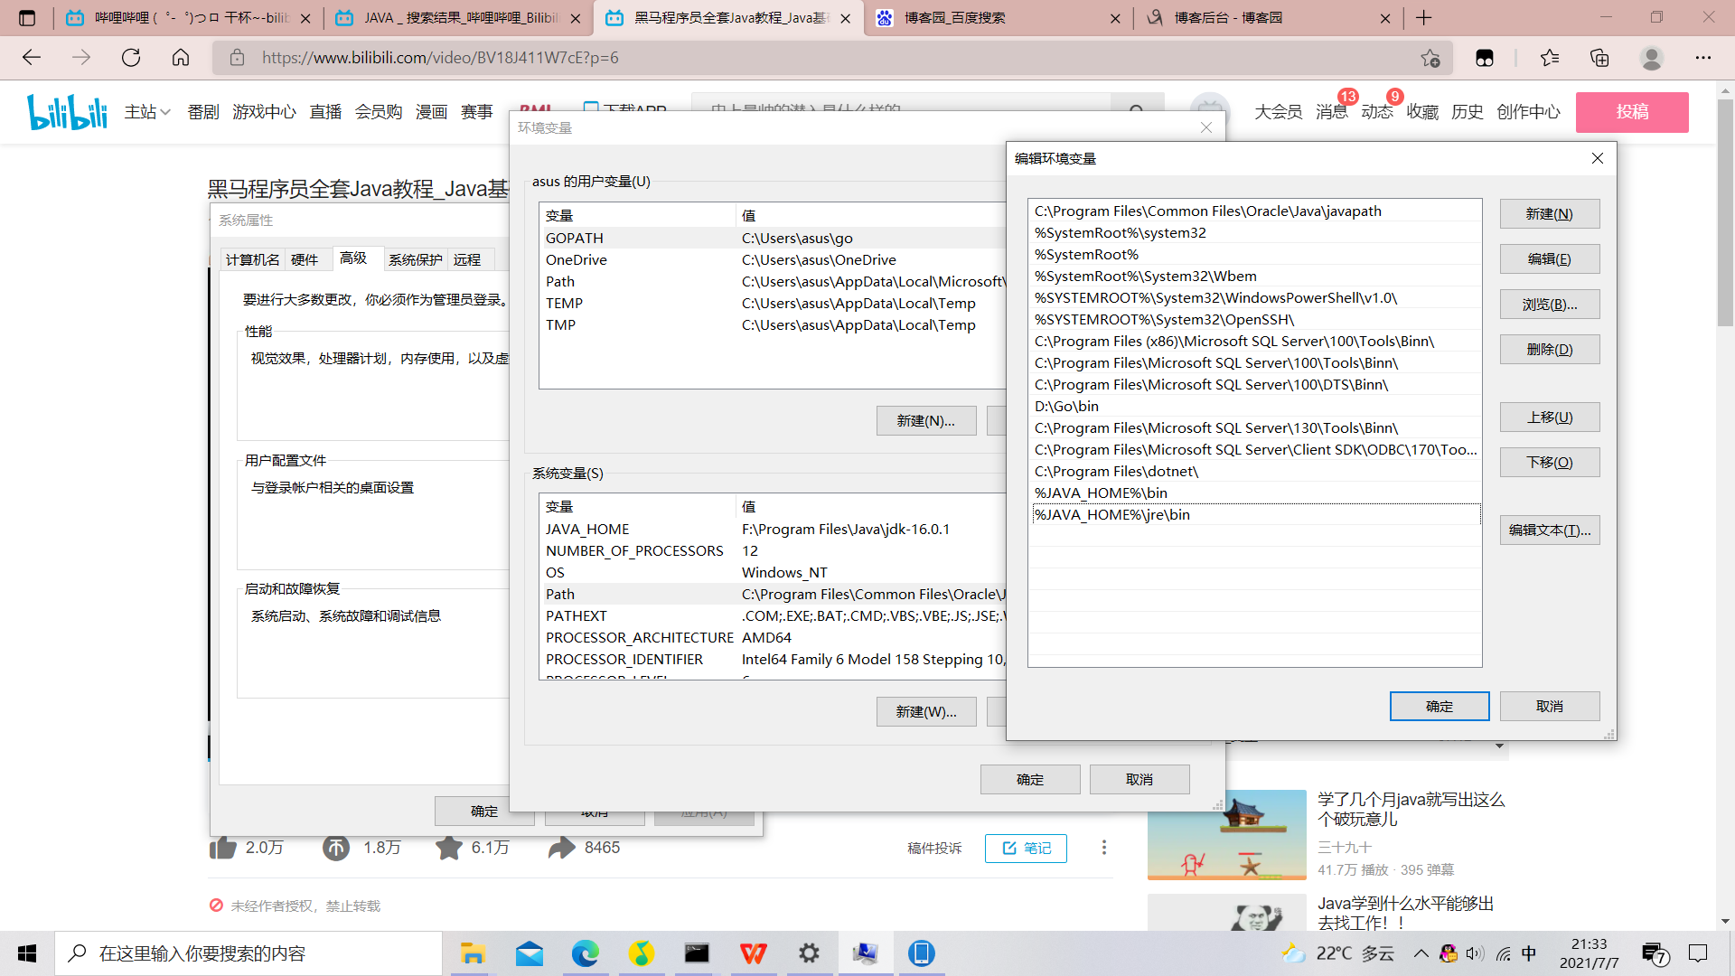The height and width of the screenshot is (976, 1735).
Task: Refresh the browser page
Action: click(131, 58)
